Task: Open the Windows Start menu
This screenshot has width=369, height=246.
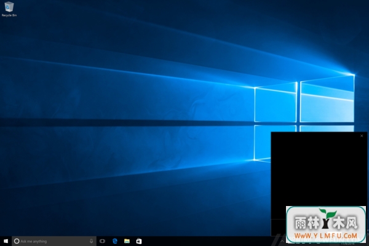Action: 6,241
